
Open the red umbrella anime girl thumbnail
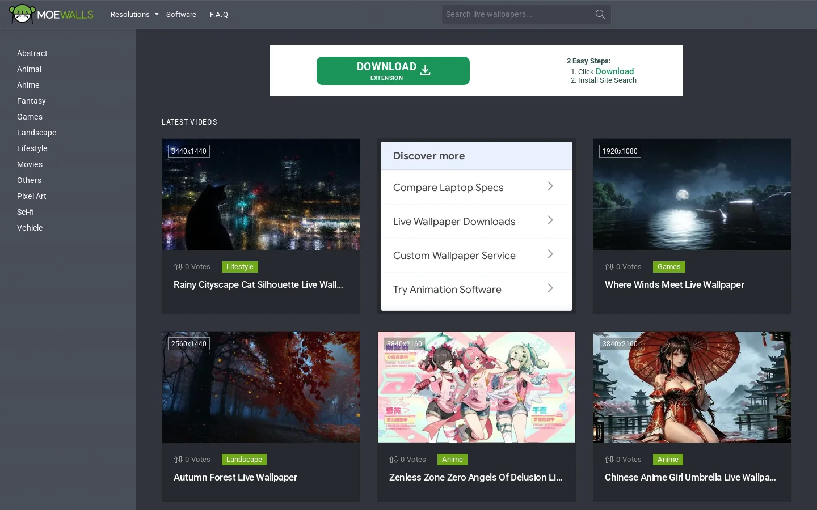click(692, 387)
